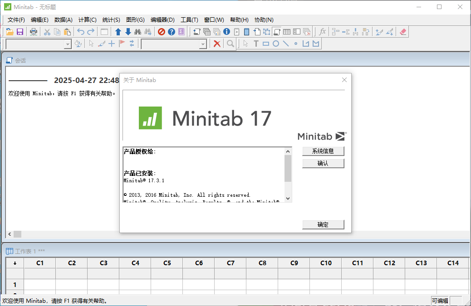Open Find using the binoculars icon
This screenshot has width=471, height=306.
[x=138, y=32]
